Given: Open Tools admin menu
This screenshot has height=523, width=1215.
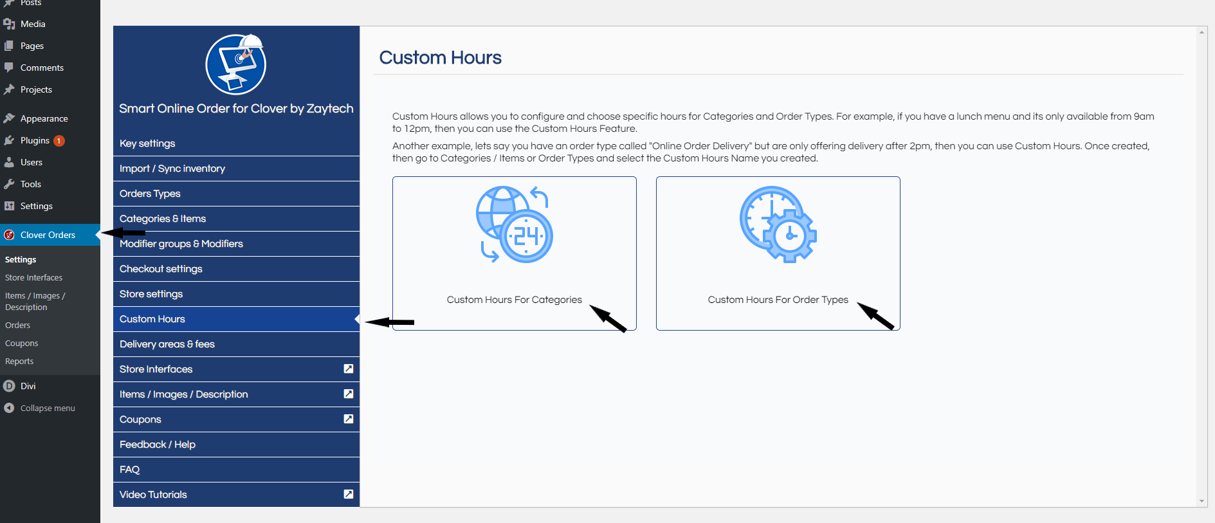Looking at the screenshot, I should click(x=31, y=184).
